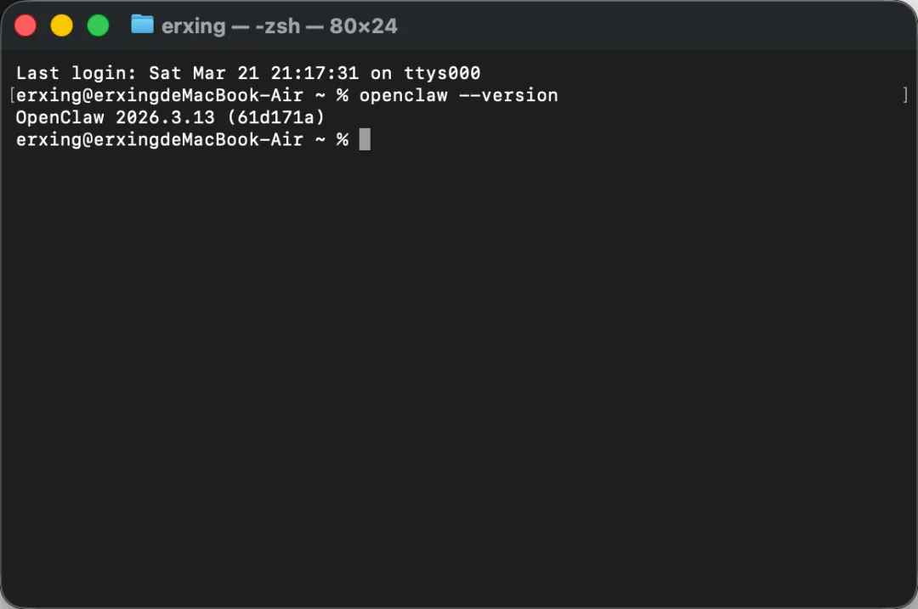Click the blue folder icon in title bar

pos(142,25)
